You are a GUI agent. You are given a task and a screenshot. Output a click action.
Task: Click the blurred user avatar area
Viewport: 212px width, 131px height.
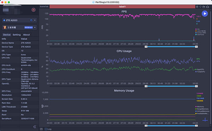pos(12,10)
